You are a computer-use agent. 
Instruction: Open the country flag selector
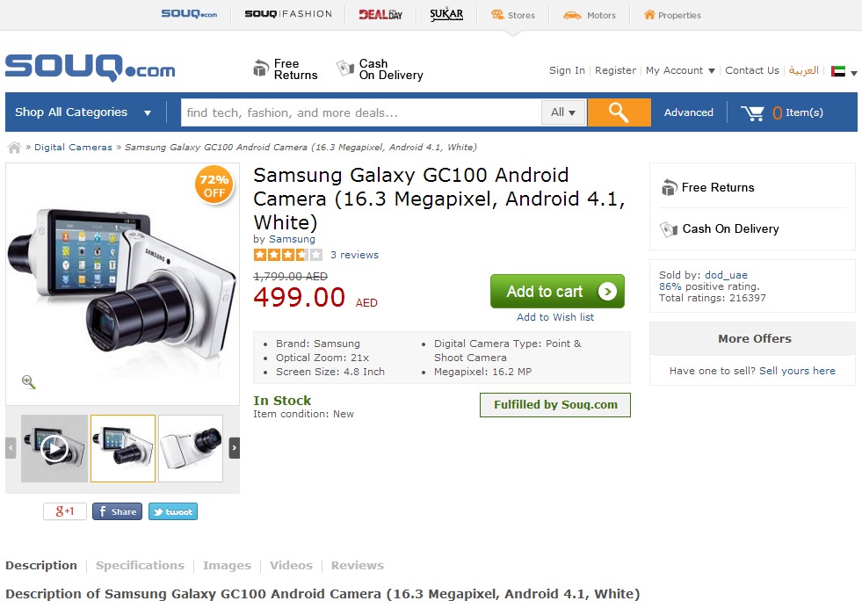pos(844,71)
